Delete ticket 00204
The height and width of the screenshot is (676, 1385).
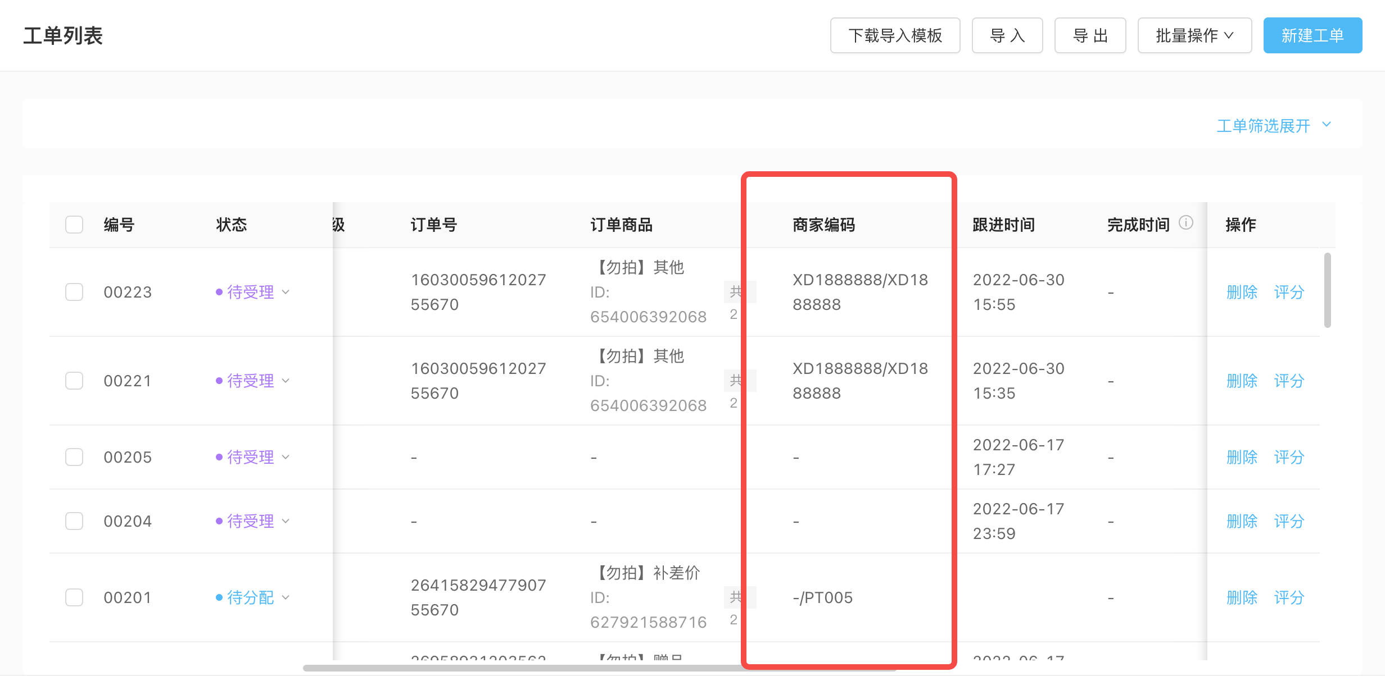point(1242,521)
